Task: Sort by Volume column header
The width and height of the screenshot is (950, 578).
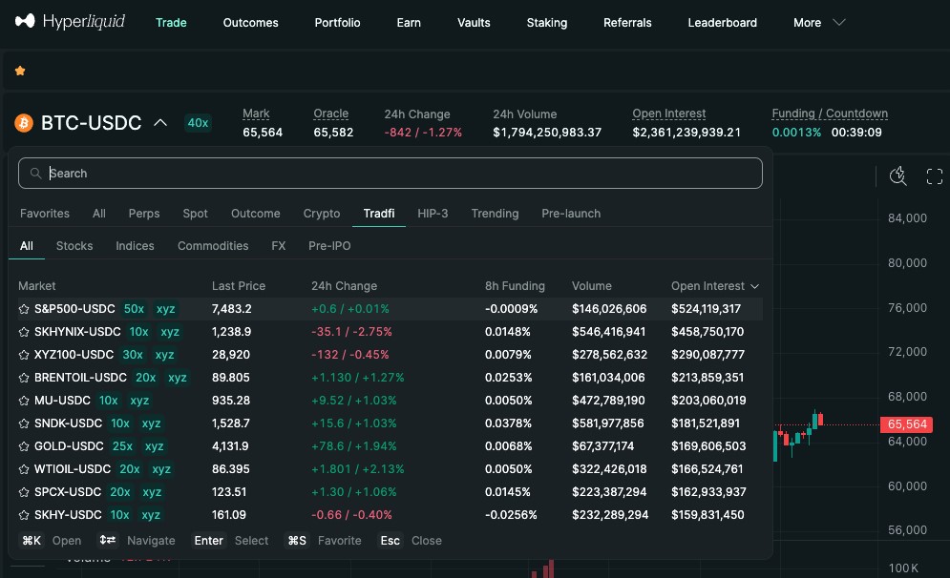Action: [x=591, y=286]
